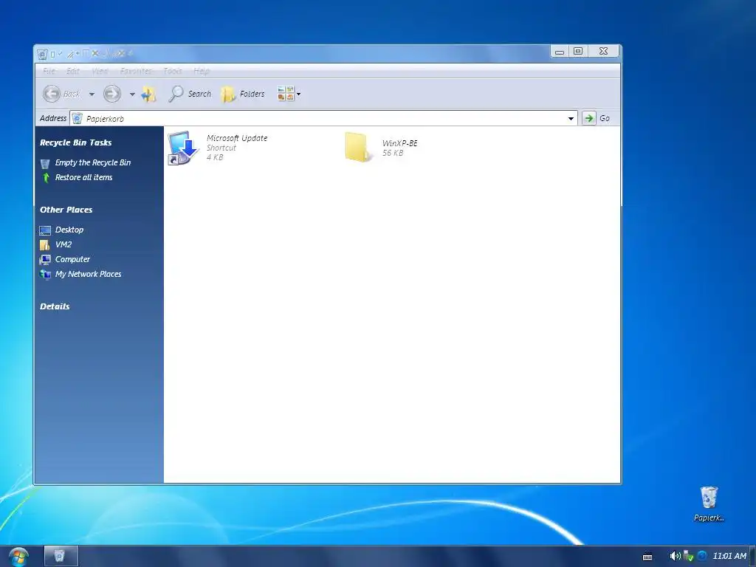Click Restore all items link
The height and width of the screenshot is (567, 756).
[84, 177]
